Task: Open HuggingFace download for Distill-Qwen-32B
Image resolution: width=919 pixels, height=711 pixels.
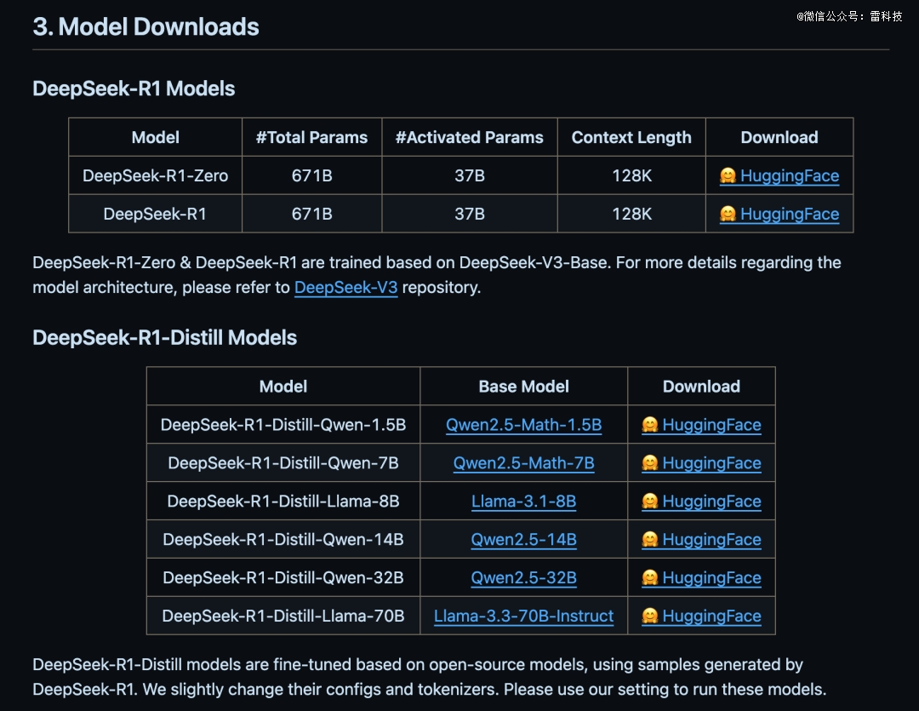Action: (701, 577)
